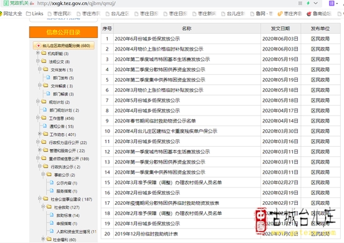Screen dimensions: 344x243
Task: Click the document icon beside 部门发布 (5)
Action: point(48,77)
